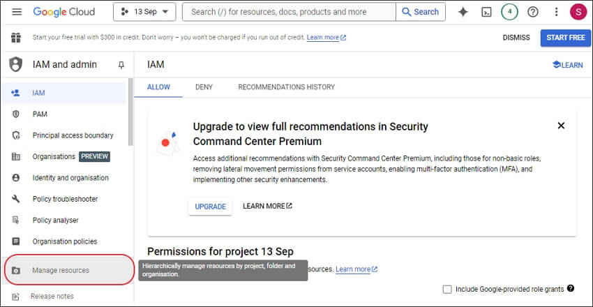The image size is (593, 307).
Task: Open Principal access boundary page
Action: [73, 135]
